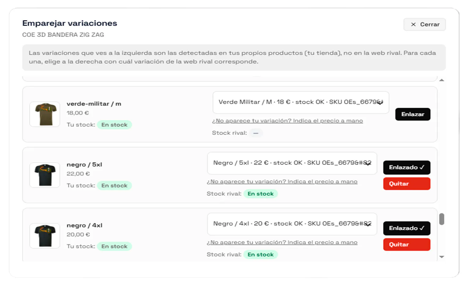Viewport: 469px width, 286px height.
Task: Click manual price link under Negro / 4xl dropdown
Action: pyautogui.click(x=282, y=242)
